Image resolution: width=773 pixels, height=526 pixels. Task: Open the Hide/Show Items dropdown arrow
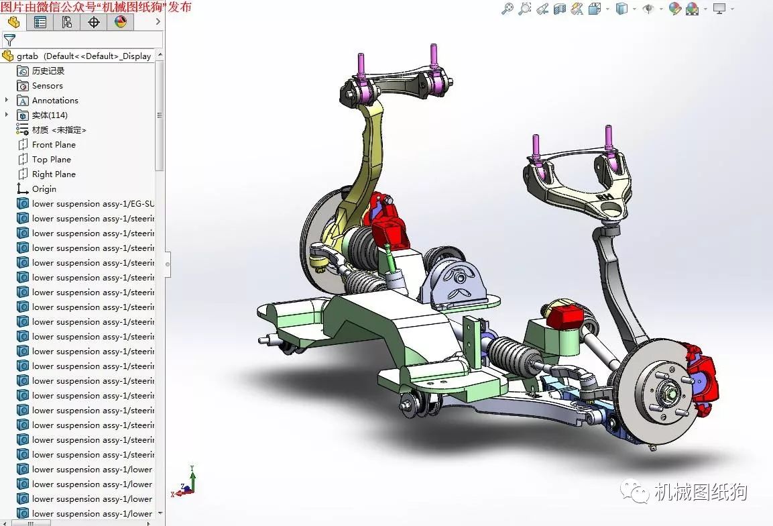661,9
